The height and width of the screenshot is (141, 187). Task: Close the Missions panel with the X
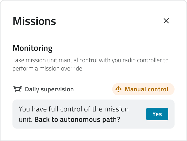click(166, 21)
